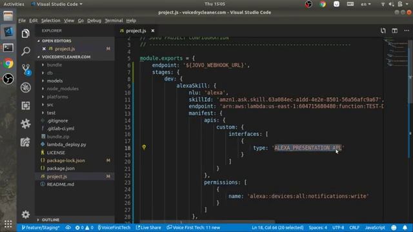Select the project.js editor tab
The width and height of the screenshot is (413, 232).
point(136,31)
